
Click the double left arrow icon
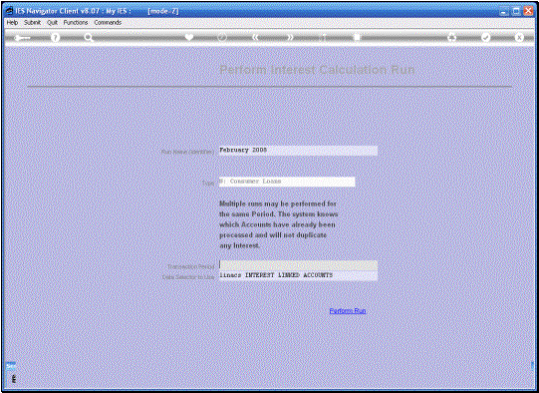(255, 37)
